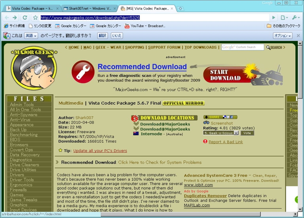Click the Screenshot binoculars icon
304x218 pixels.
click(x=206, y=123)
